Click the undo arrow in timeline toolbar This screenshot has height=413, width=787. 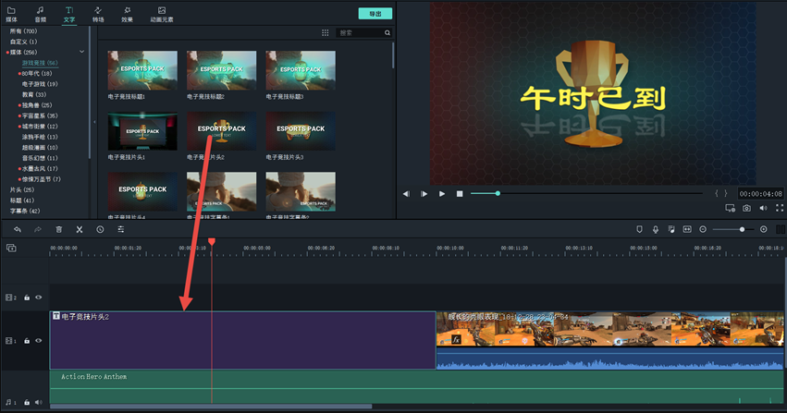[18, 229]
